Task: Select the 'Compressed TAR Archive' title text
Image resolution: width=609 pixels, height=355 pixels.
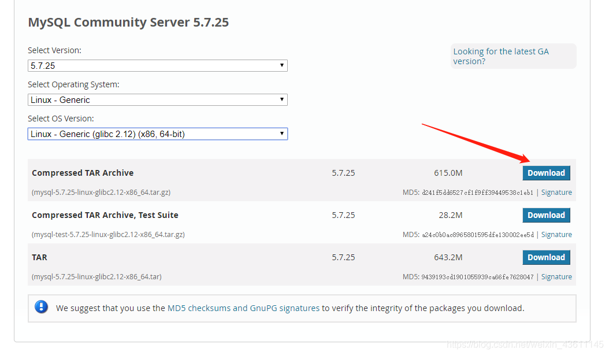Action: click(83, 173)
